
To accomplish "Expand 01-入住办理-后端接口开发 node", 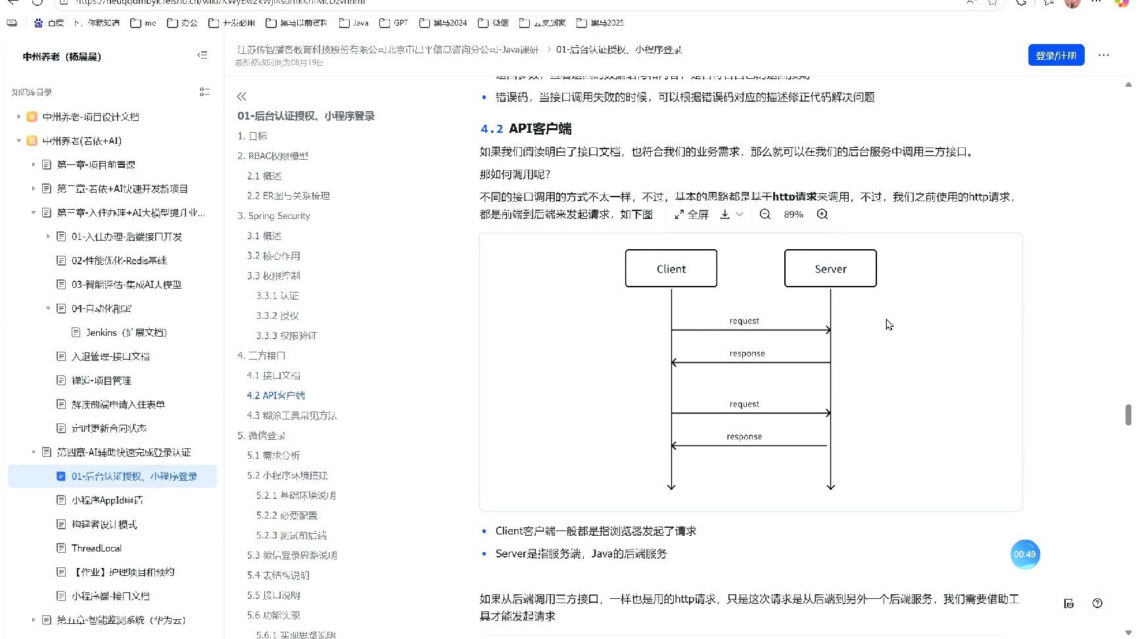I will (48, 237).
